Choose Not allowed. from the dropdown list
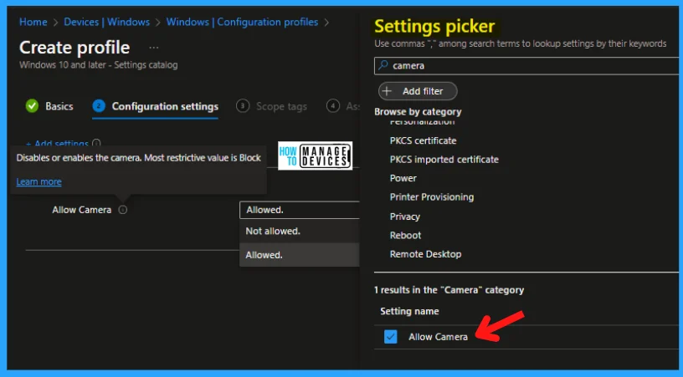The width and height of the screenshot is (683, 377). tap(300, 231)
